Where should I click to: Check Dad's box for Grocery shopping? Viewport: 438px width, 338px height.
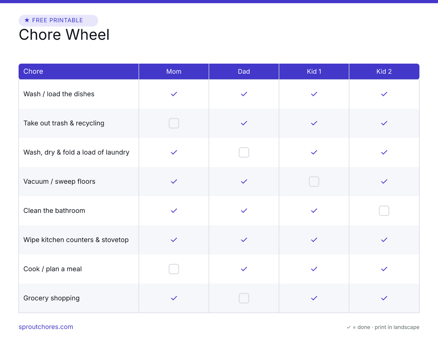[244, 298]
